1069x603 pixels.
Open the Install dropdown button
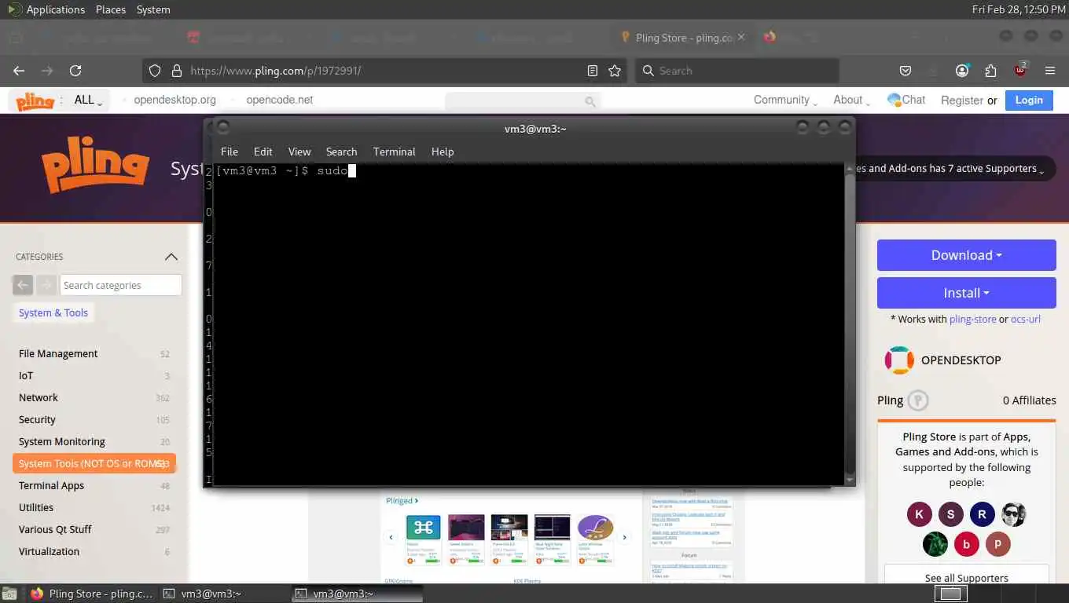966,293
